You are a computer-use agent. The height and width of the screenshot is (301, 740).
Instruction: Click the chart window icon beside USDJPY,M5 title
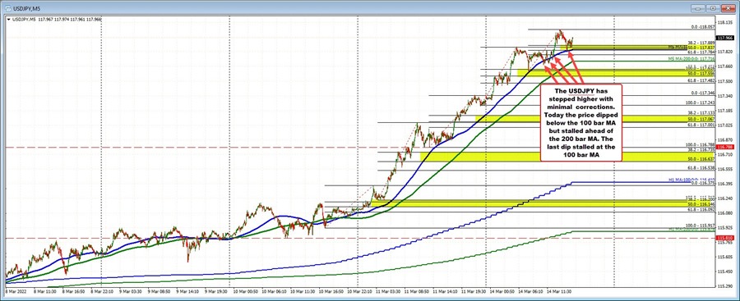(7, 8)
